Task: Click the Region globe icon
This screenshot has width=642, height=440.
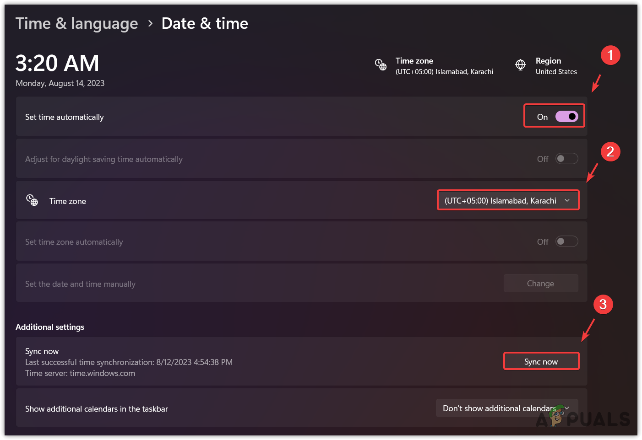Action: 521,65
